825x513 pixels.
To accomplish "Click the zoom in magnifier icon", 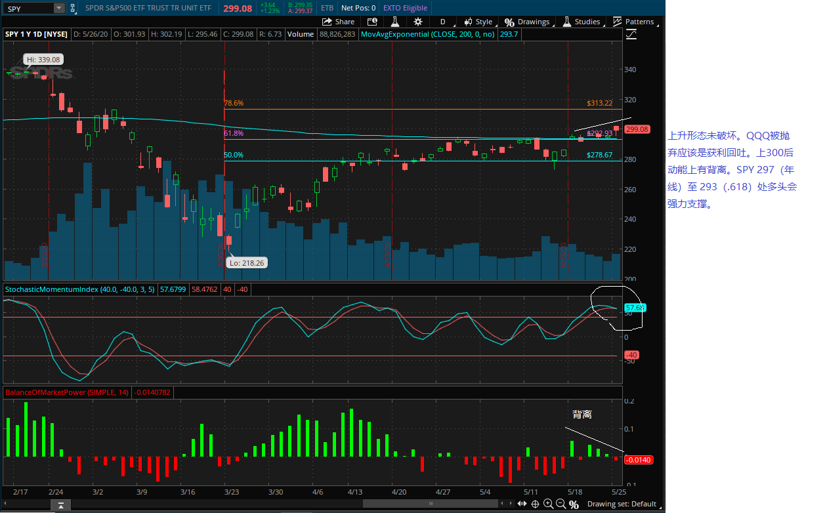I will tap(548, 504).
